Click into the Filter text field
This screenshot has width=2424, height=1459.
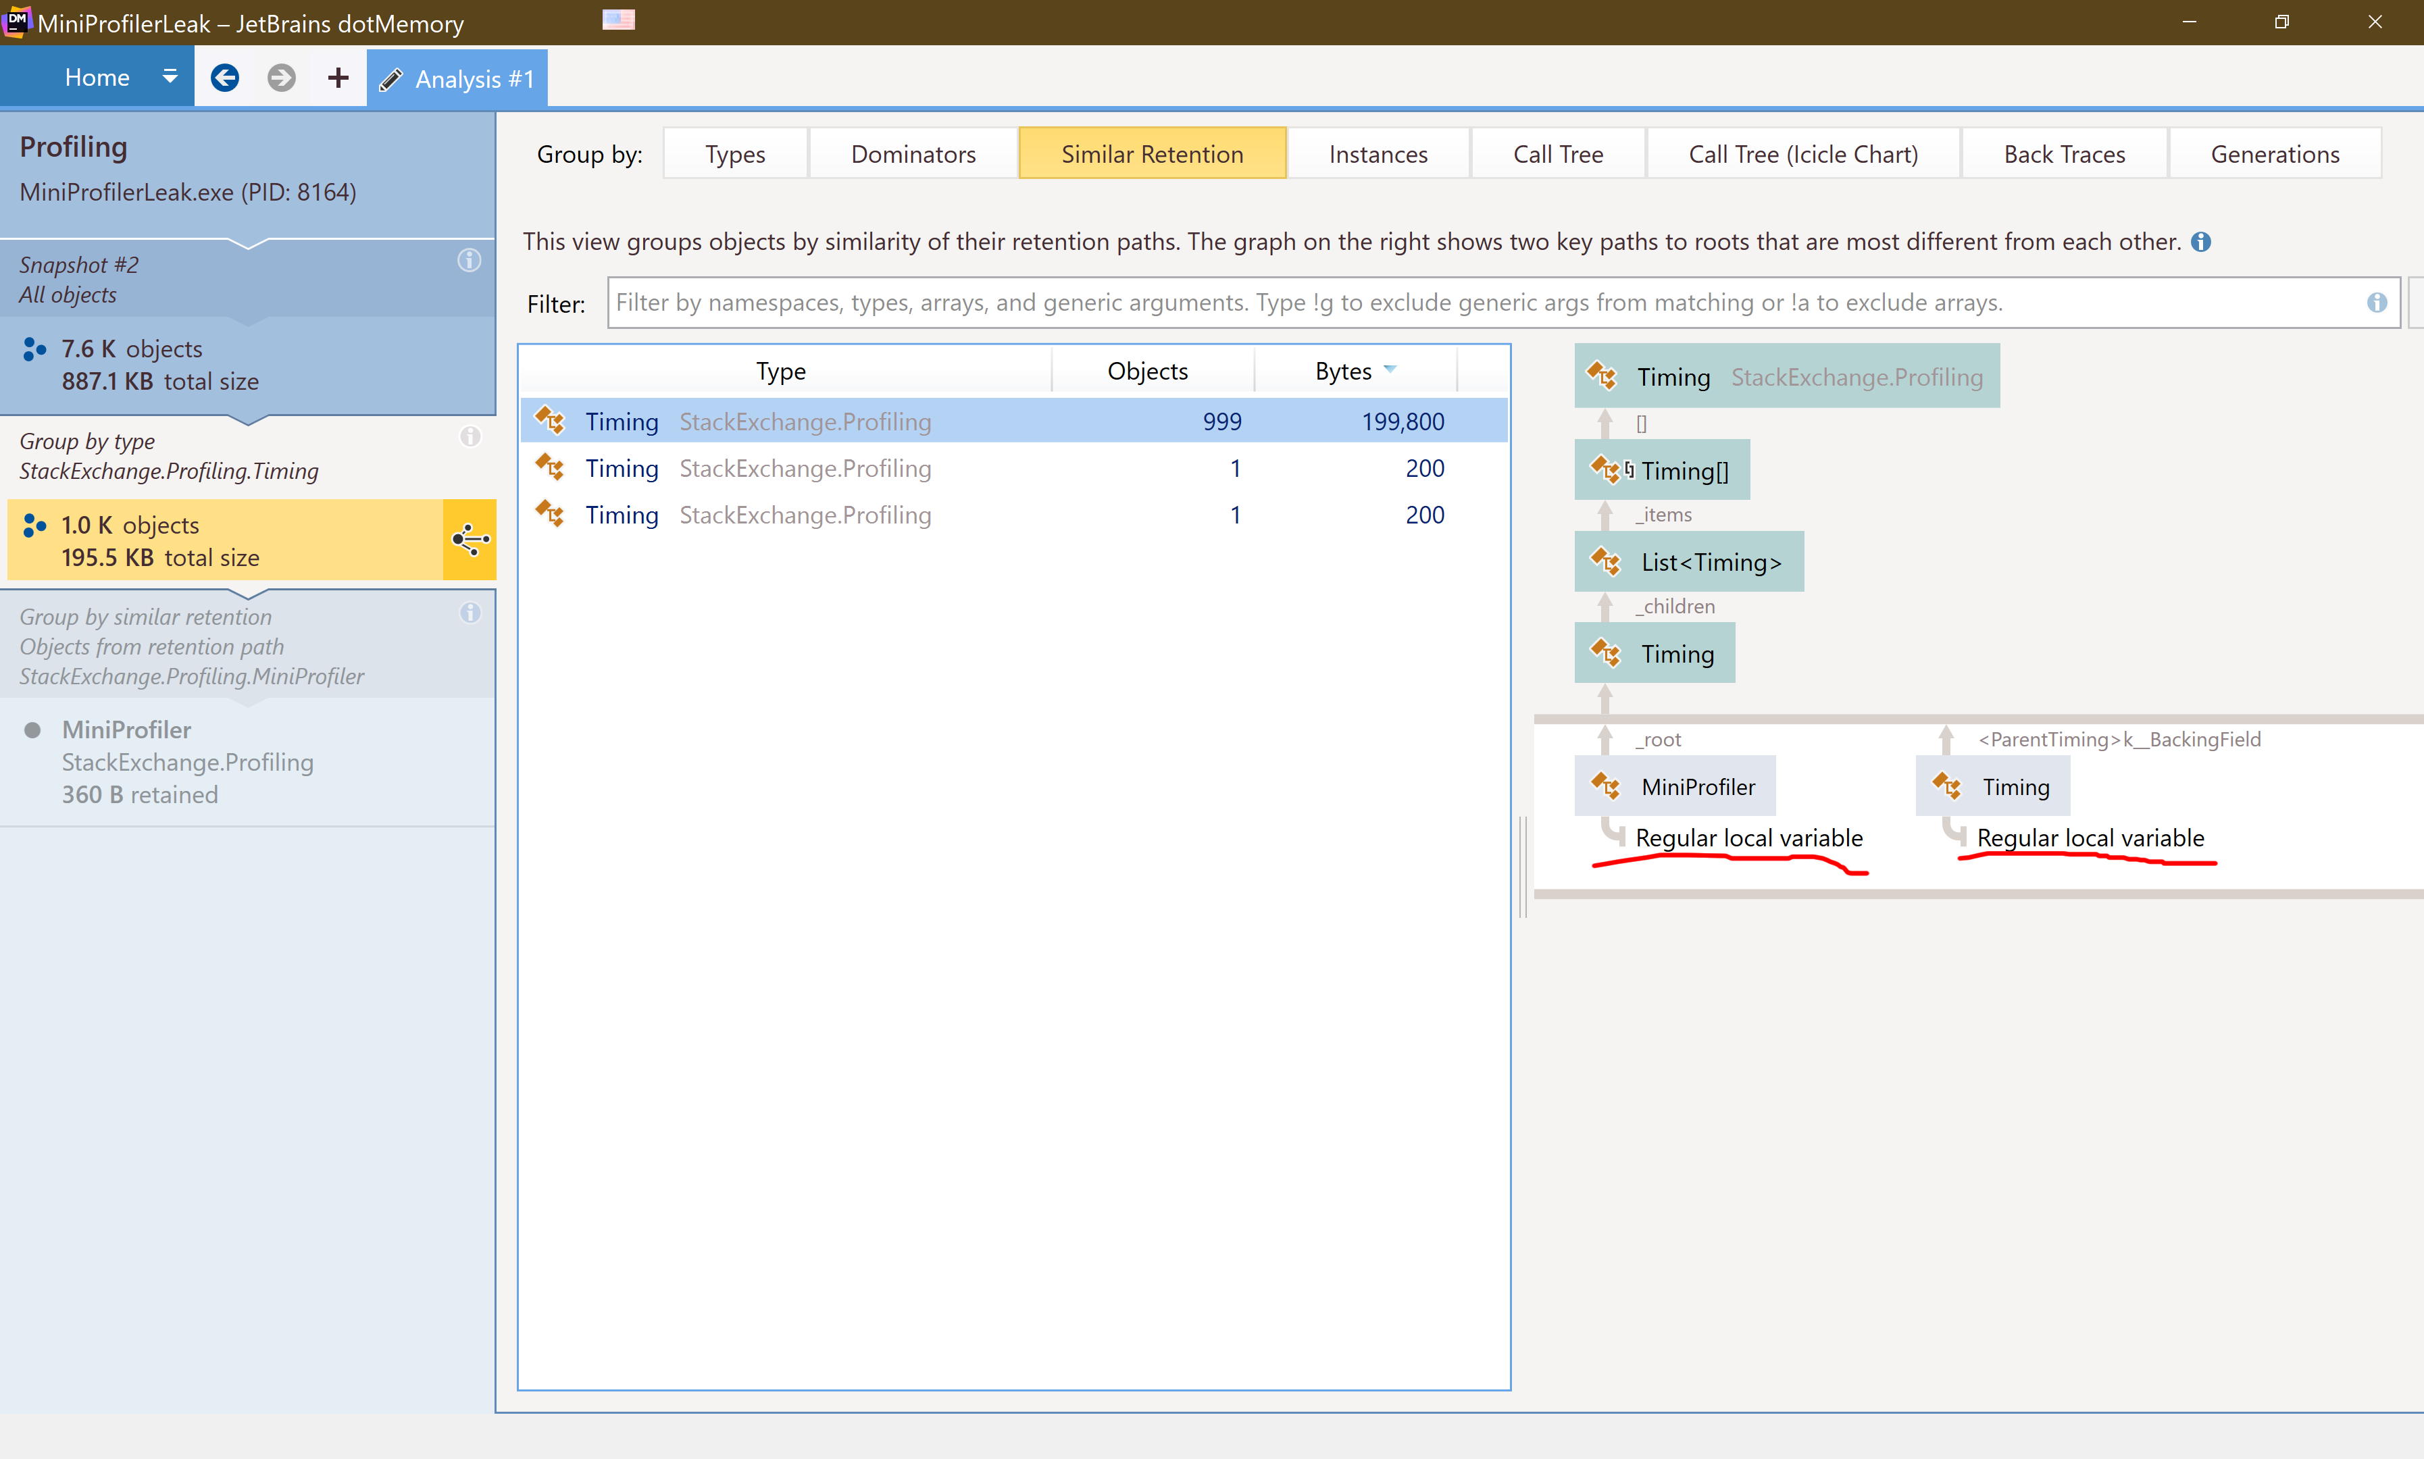click(1475, 303)
